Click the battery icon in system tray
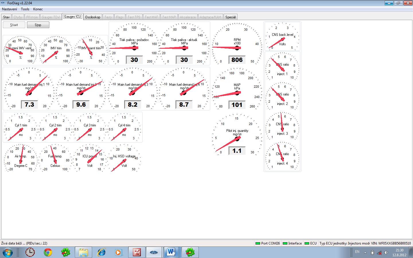This screenshot has width=413, height=258. pyautogui.click(x=372, y=253)
